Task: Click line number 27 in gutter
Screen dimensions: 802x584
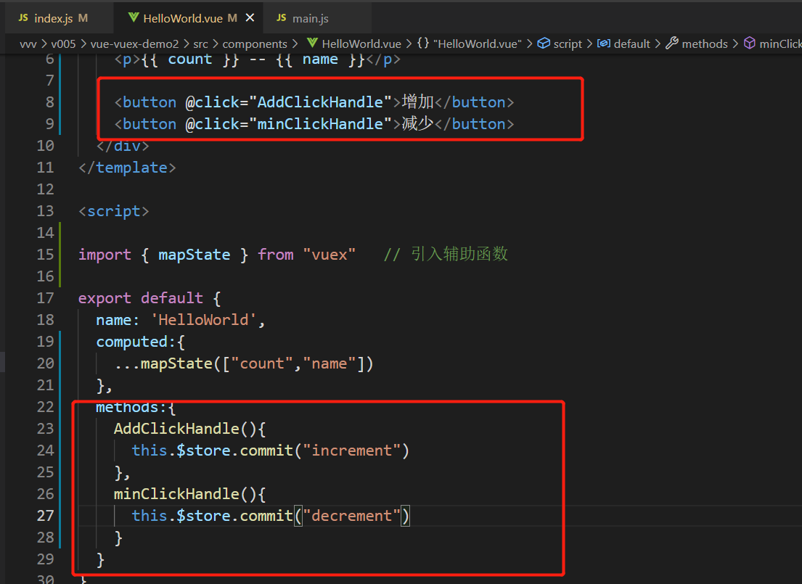Action: 45,516
